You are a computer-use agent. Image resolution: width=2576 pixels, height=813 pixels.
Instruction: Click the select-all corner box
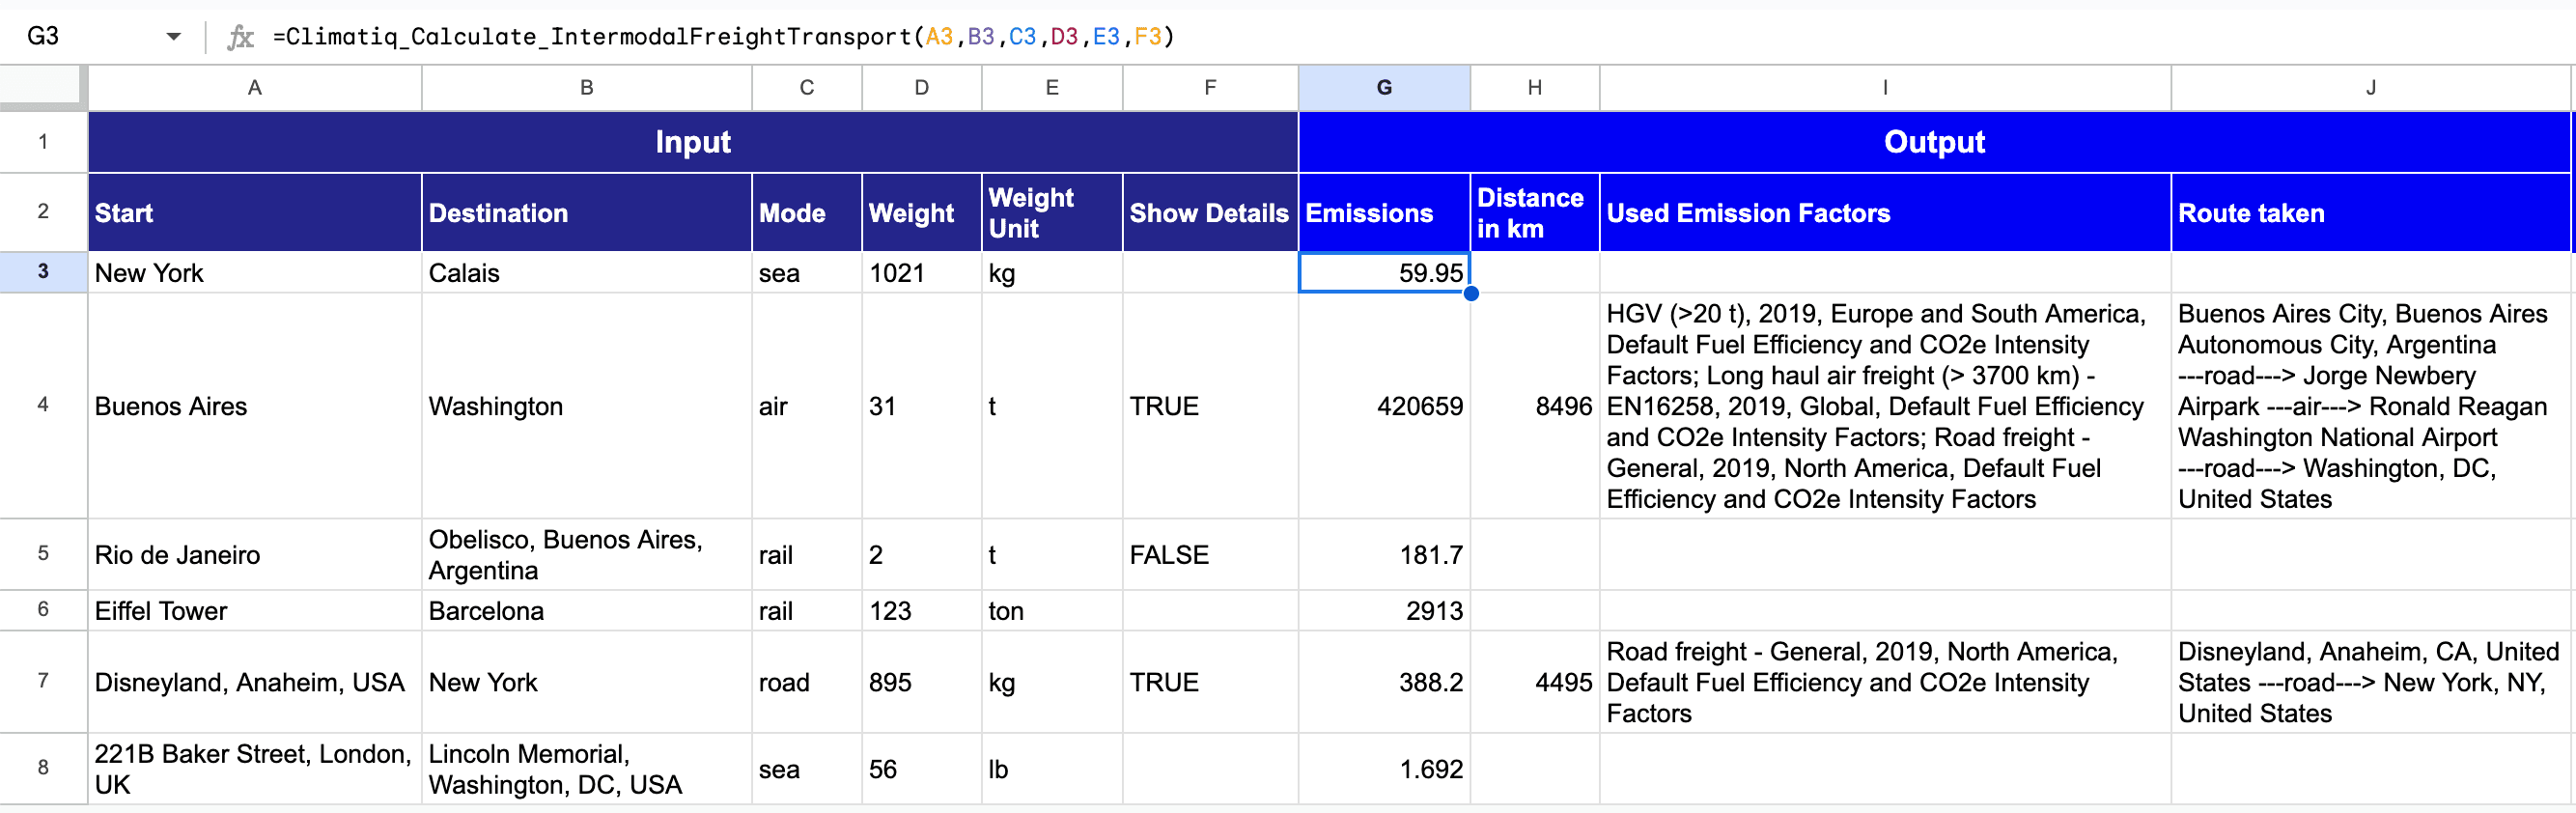(43, 87)
